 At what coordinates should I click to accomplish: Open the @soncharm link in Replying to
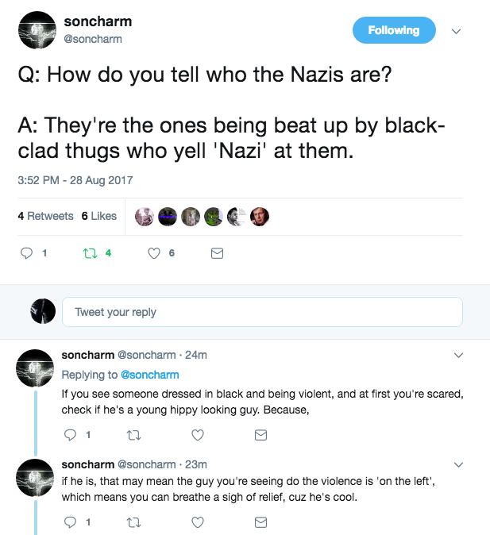point(149,375)
